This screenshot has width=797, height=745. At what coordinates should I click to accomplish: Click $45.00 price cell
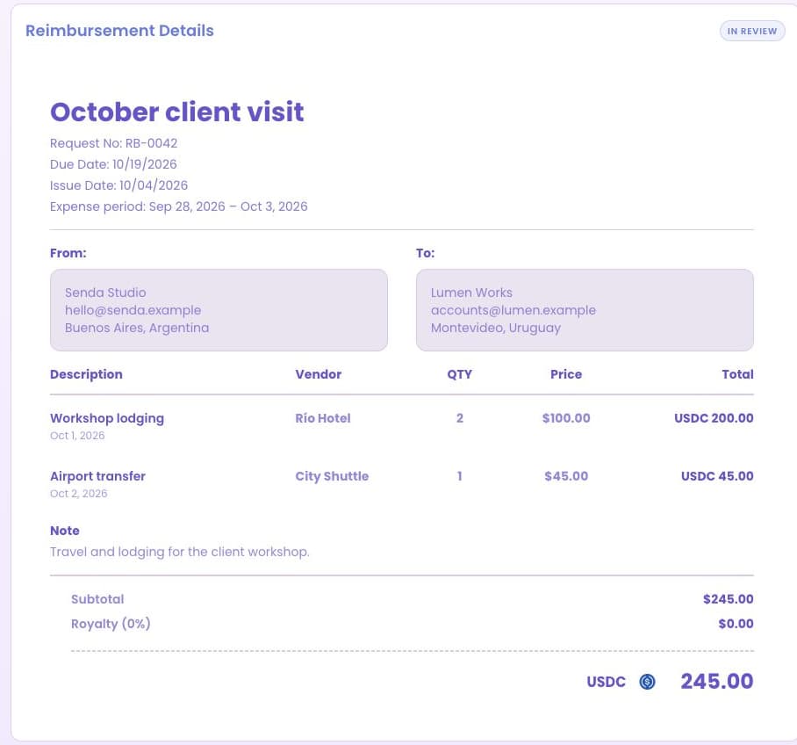point(566,476)
